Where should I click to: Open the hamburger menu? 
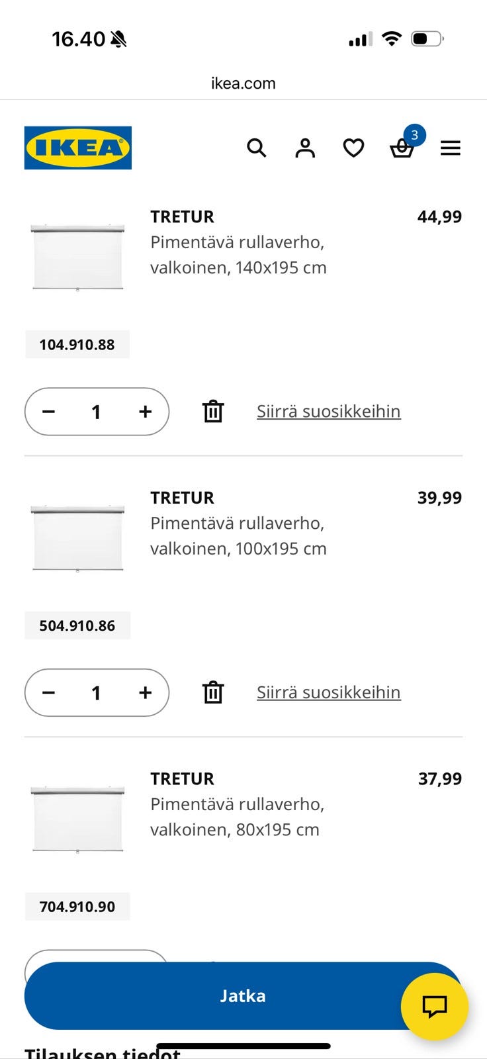pyautogui.click(x=451, y=148)
